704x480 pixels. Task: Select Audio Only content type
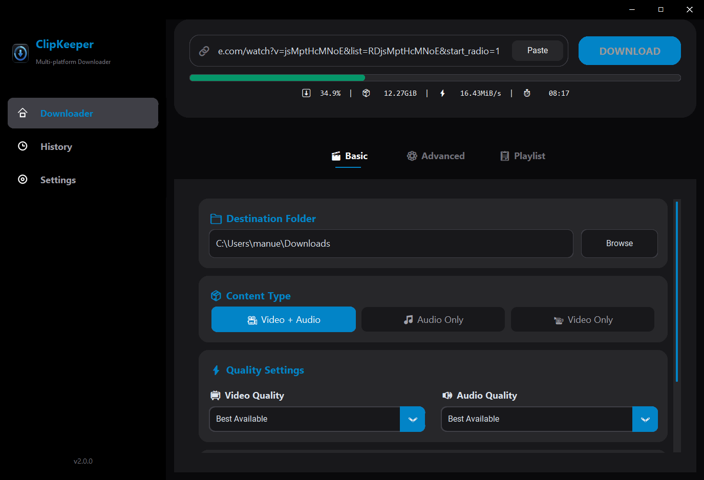point(433,319)
